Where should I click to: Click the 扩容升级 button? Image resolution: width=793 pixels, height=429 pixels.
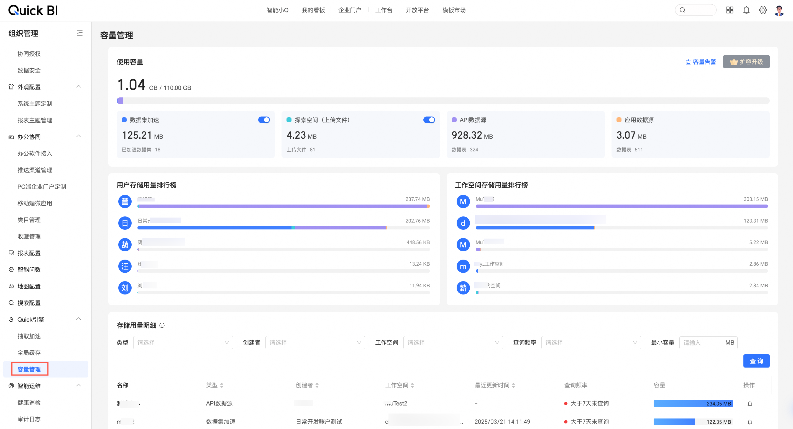[746, 62]
